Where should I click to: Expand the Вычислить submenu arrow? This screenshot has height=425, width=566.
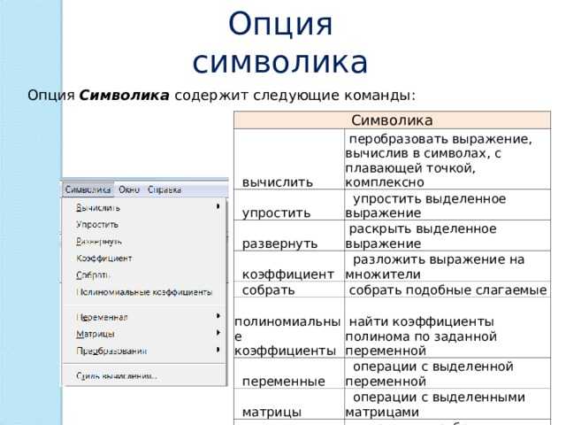[218, 206]
